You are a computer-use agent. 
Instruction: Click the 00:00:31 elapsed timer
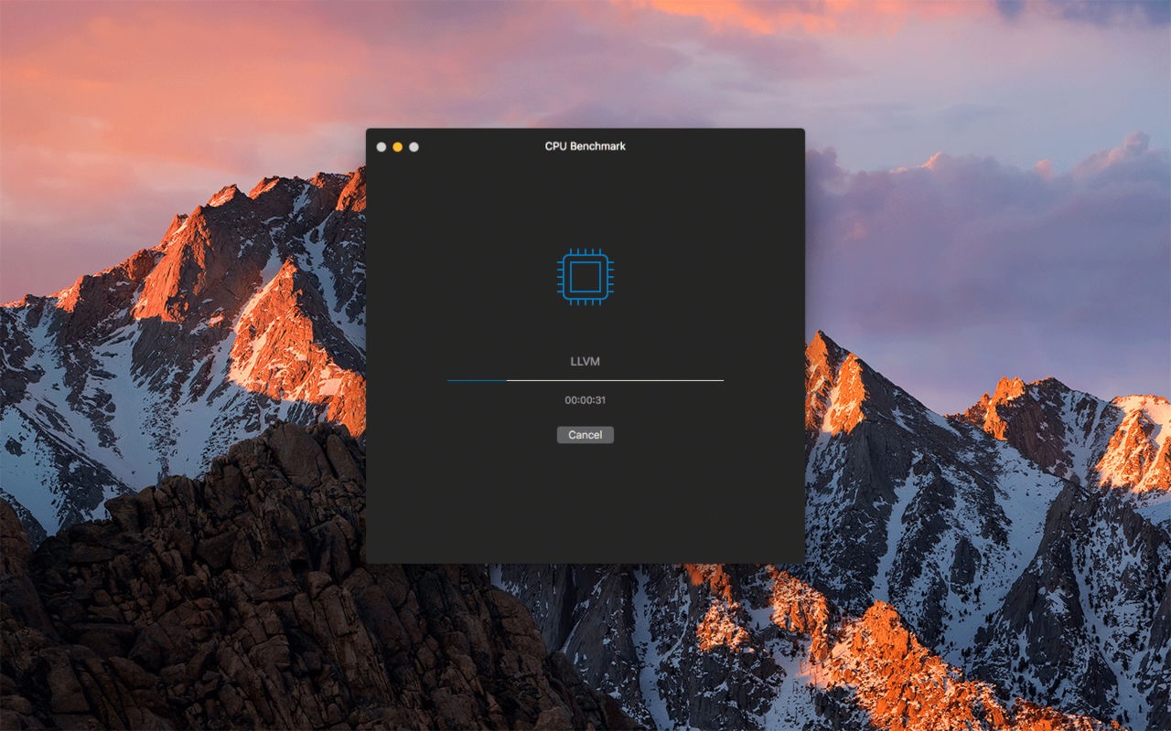tap(585, 400)
